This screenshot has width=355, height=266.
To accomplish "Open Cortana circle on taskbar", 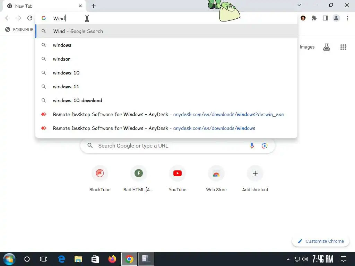I will 27,259.
